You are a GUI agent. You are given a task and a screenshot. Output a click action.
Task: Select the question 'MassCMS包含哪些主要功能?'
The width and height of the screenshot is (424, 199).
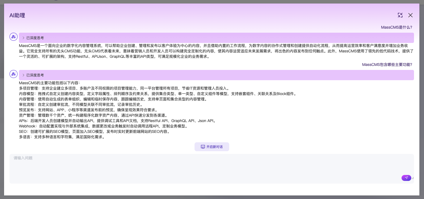(x=387, y=65)
